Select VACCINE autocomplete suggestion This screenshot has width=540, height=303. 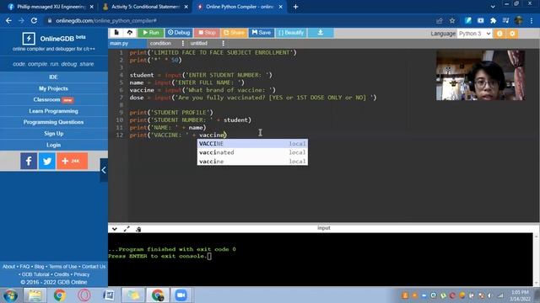252,144
